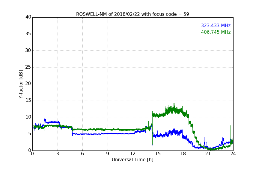Click the x-axis tick label '18'

pyautogui.click(x=183, y=154)
